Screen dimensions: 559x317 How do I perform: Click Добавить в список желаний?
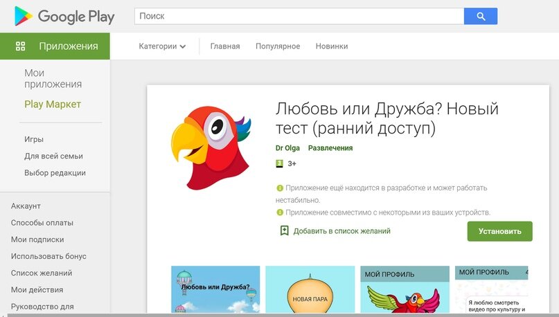pos(341,231)
